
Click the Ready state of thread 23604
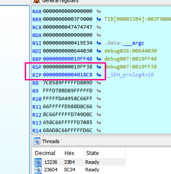pyautogui.click(x=92, y=170)
